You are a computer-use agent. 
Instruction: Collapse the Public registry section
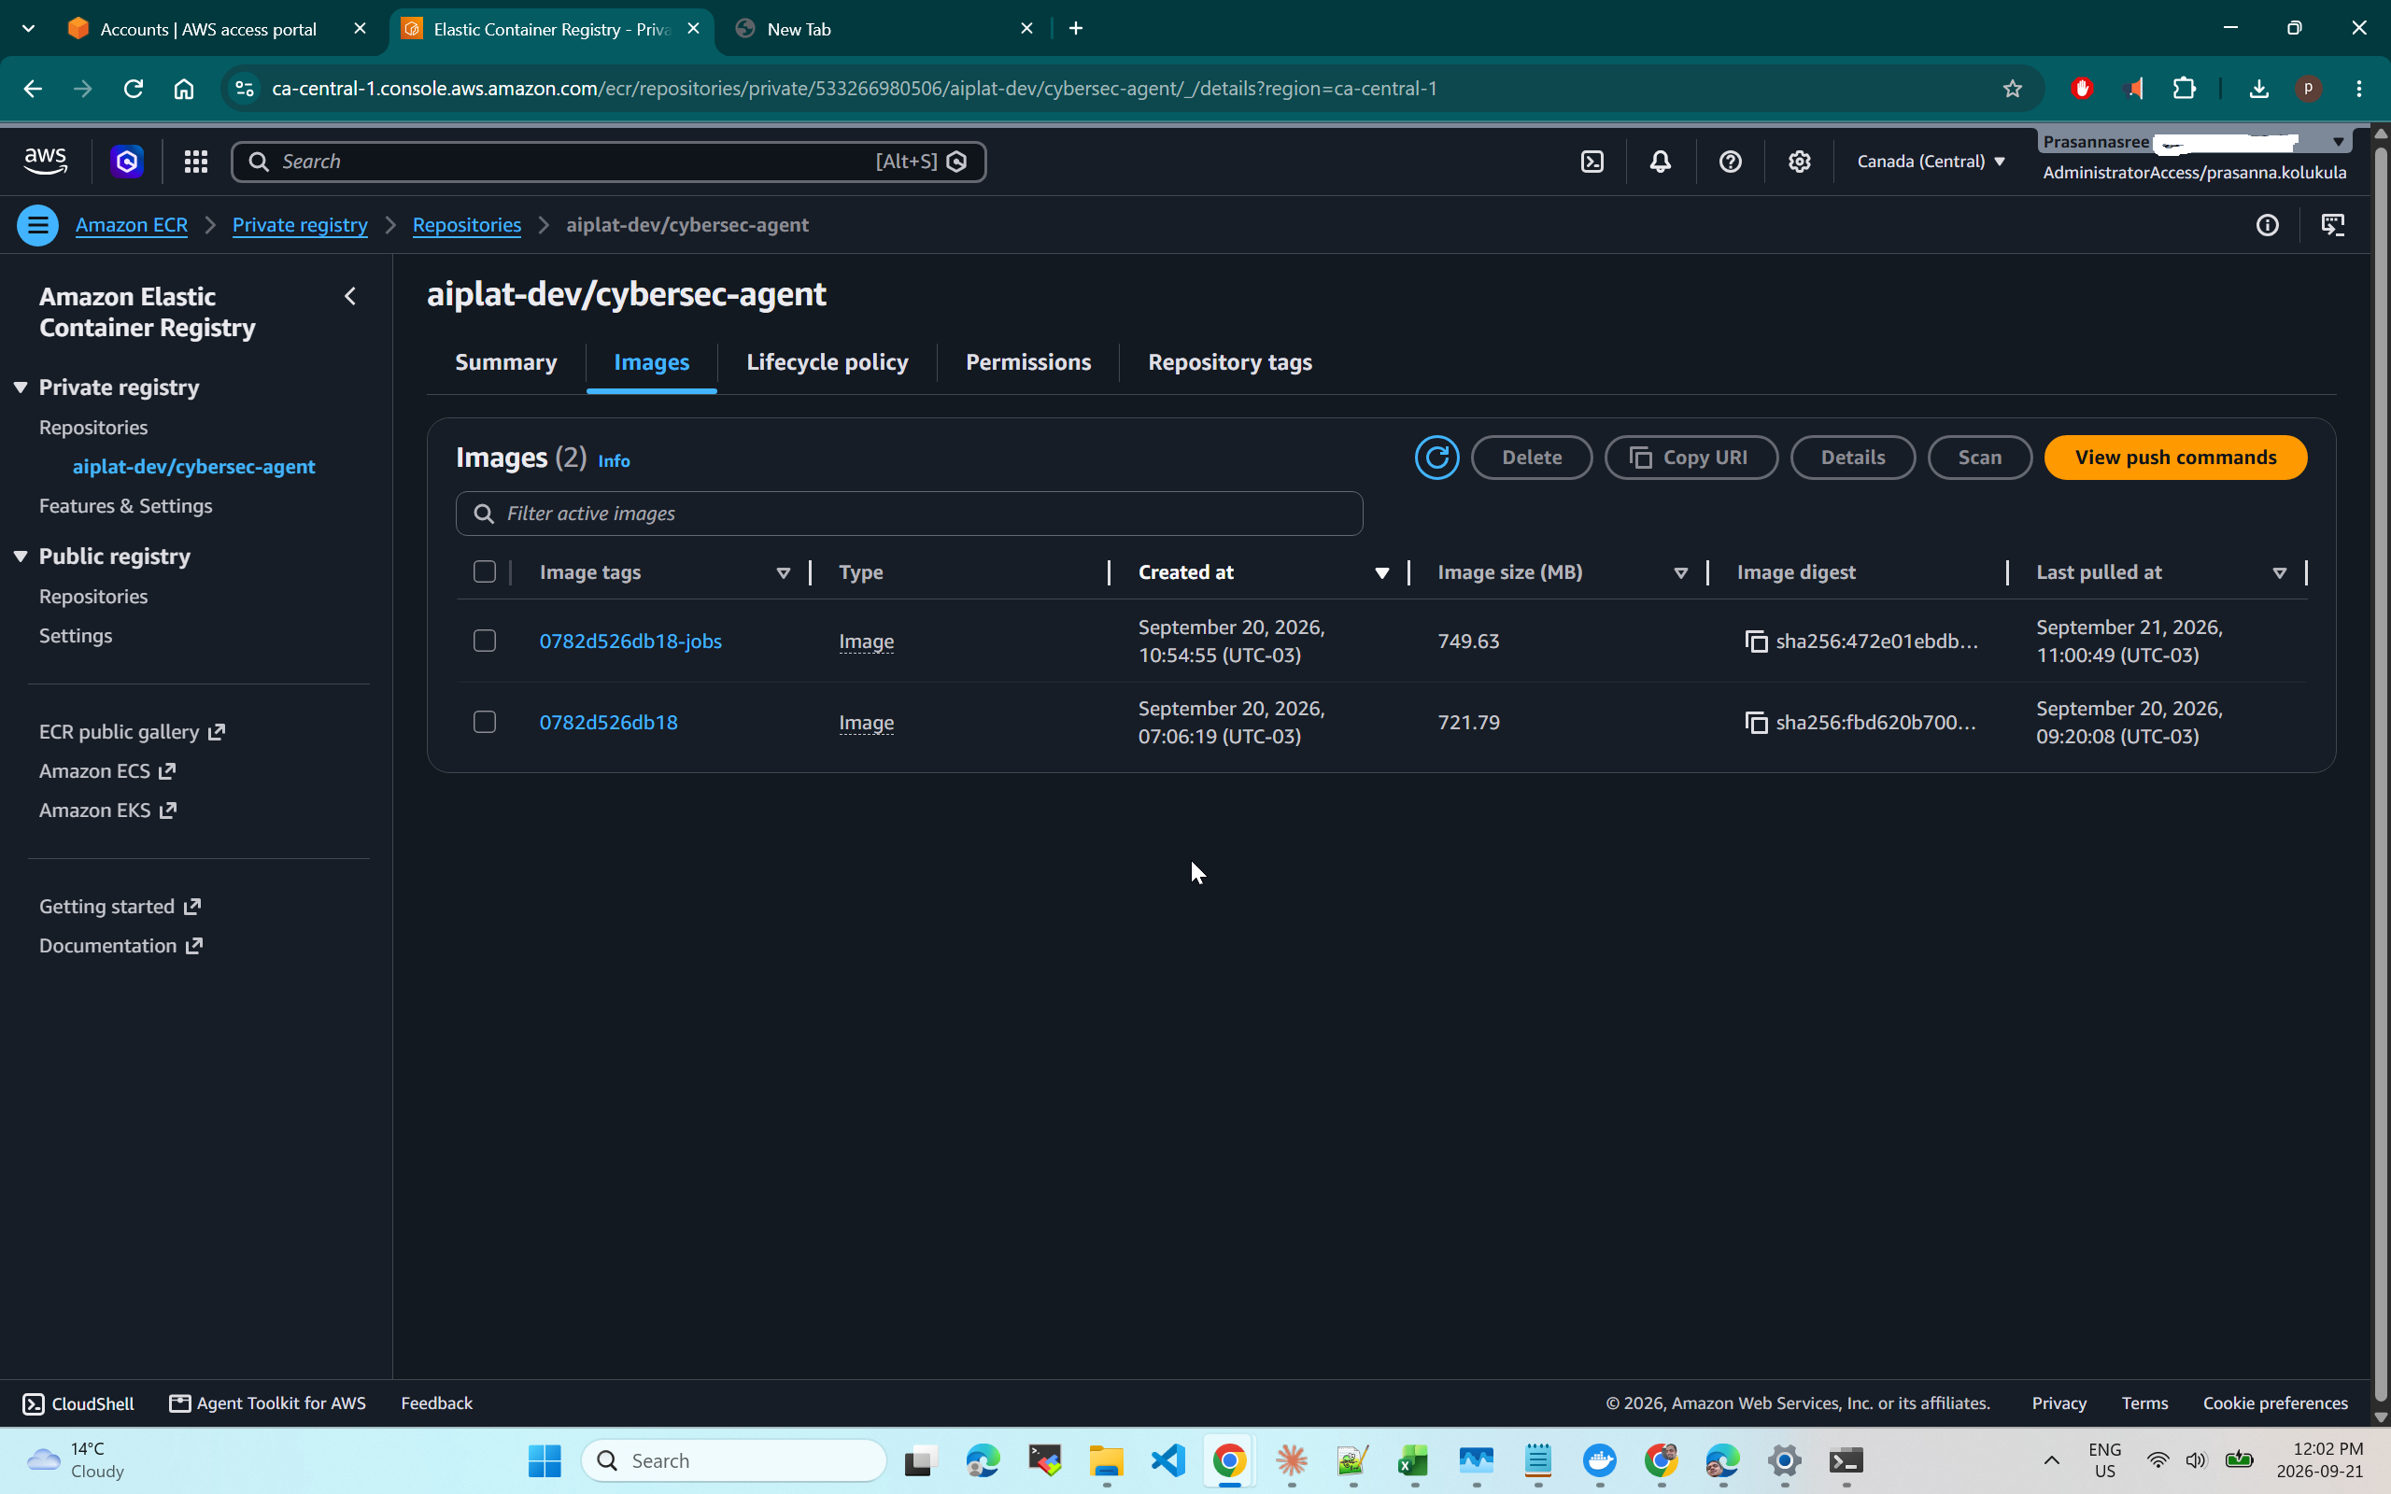(x=20, y=557)
